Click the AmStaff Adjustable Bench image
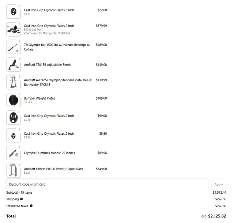 tap(14, 65)
